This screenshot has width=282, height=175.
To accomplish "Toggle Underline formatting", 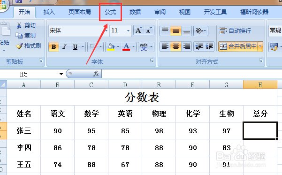I will 75,47.
